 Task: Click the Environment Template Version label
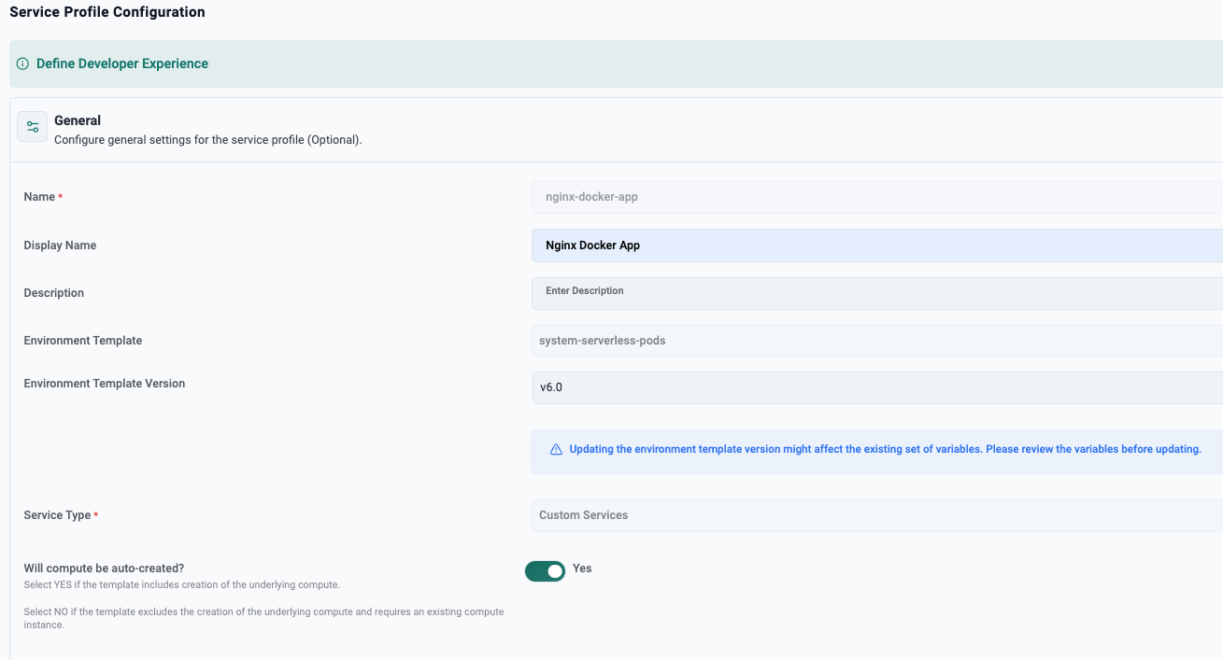(104, 384)
